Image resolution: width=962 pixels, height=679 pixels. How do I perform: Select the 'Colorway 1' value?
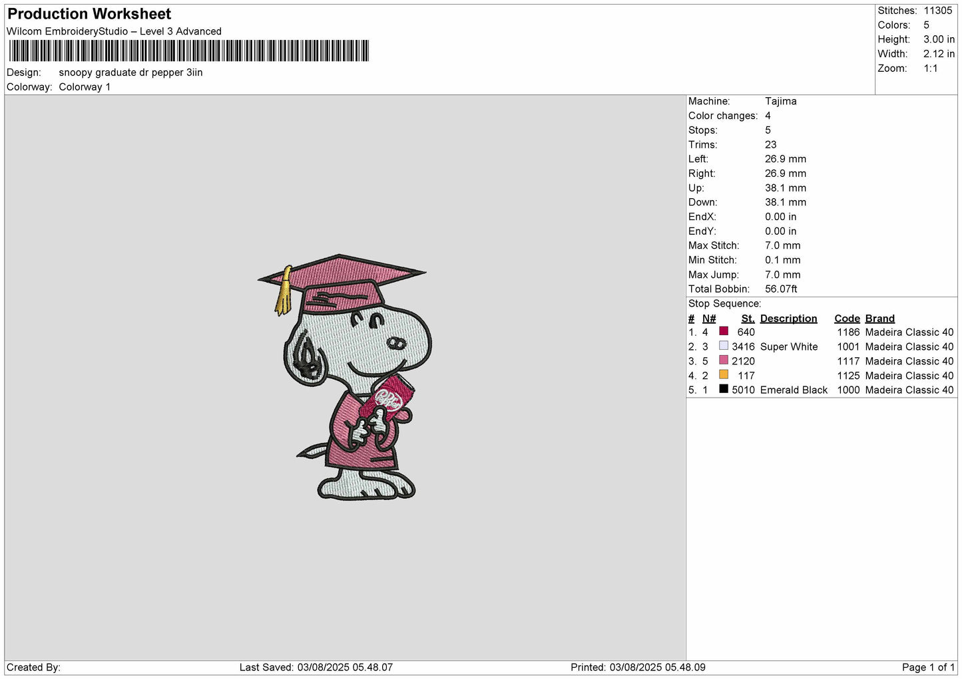point(85,87)
